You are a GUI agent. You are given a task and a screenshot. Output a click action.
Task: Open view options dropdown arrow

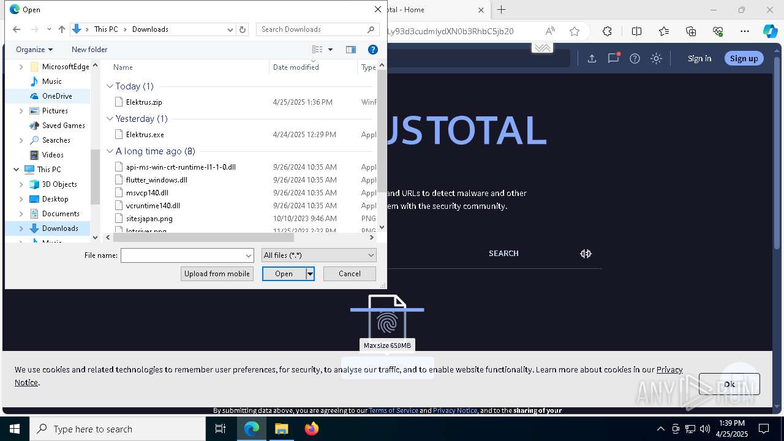point(330,50)
